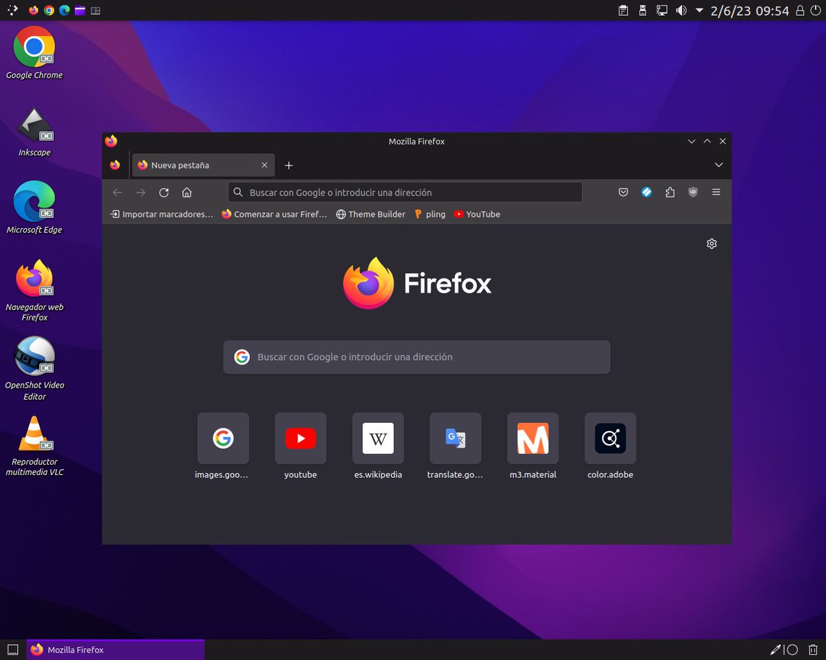This screenshot has height=660, width=826.
Task: Open the Extensions puzzle piece menu
Action: pos(670,192)
